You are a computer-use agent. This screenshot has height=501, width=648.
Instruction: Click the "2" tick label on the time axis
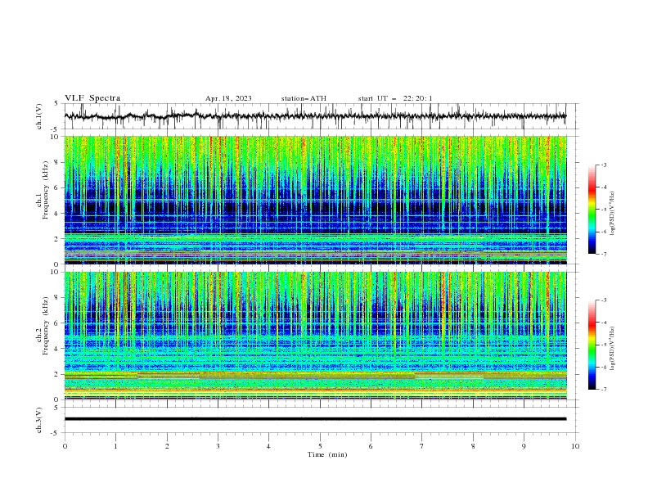click(x=167, y=446)
